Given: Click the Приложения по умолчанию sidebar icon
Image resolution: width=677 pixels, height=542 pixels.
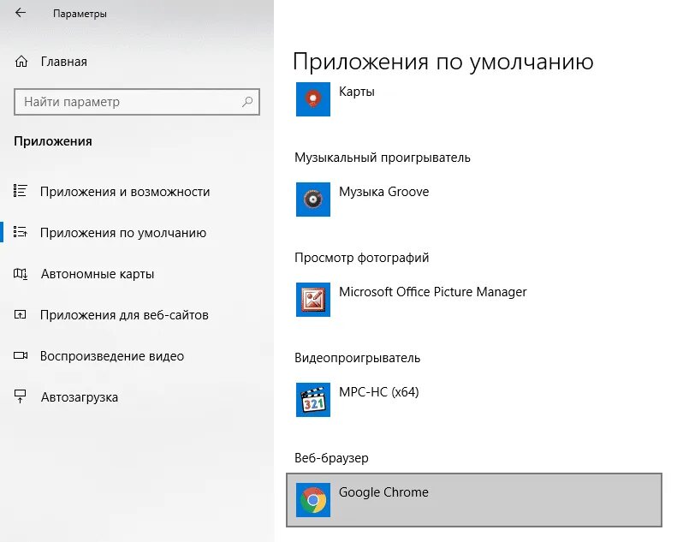Looking at the screenshot, I should click(x=21, y=232).
